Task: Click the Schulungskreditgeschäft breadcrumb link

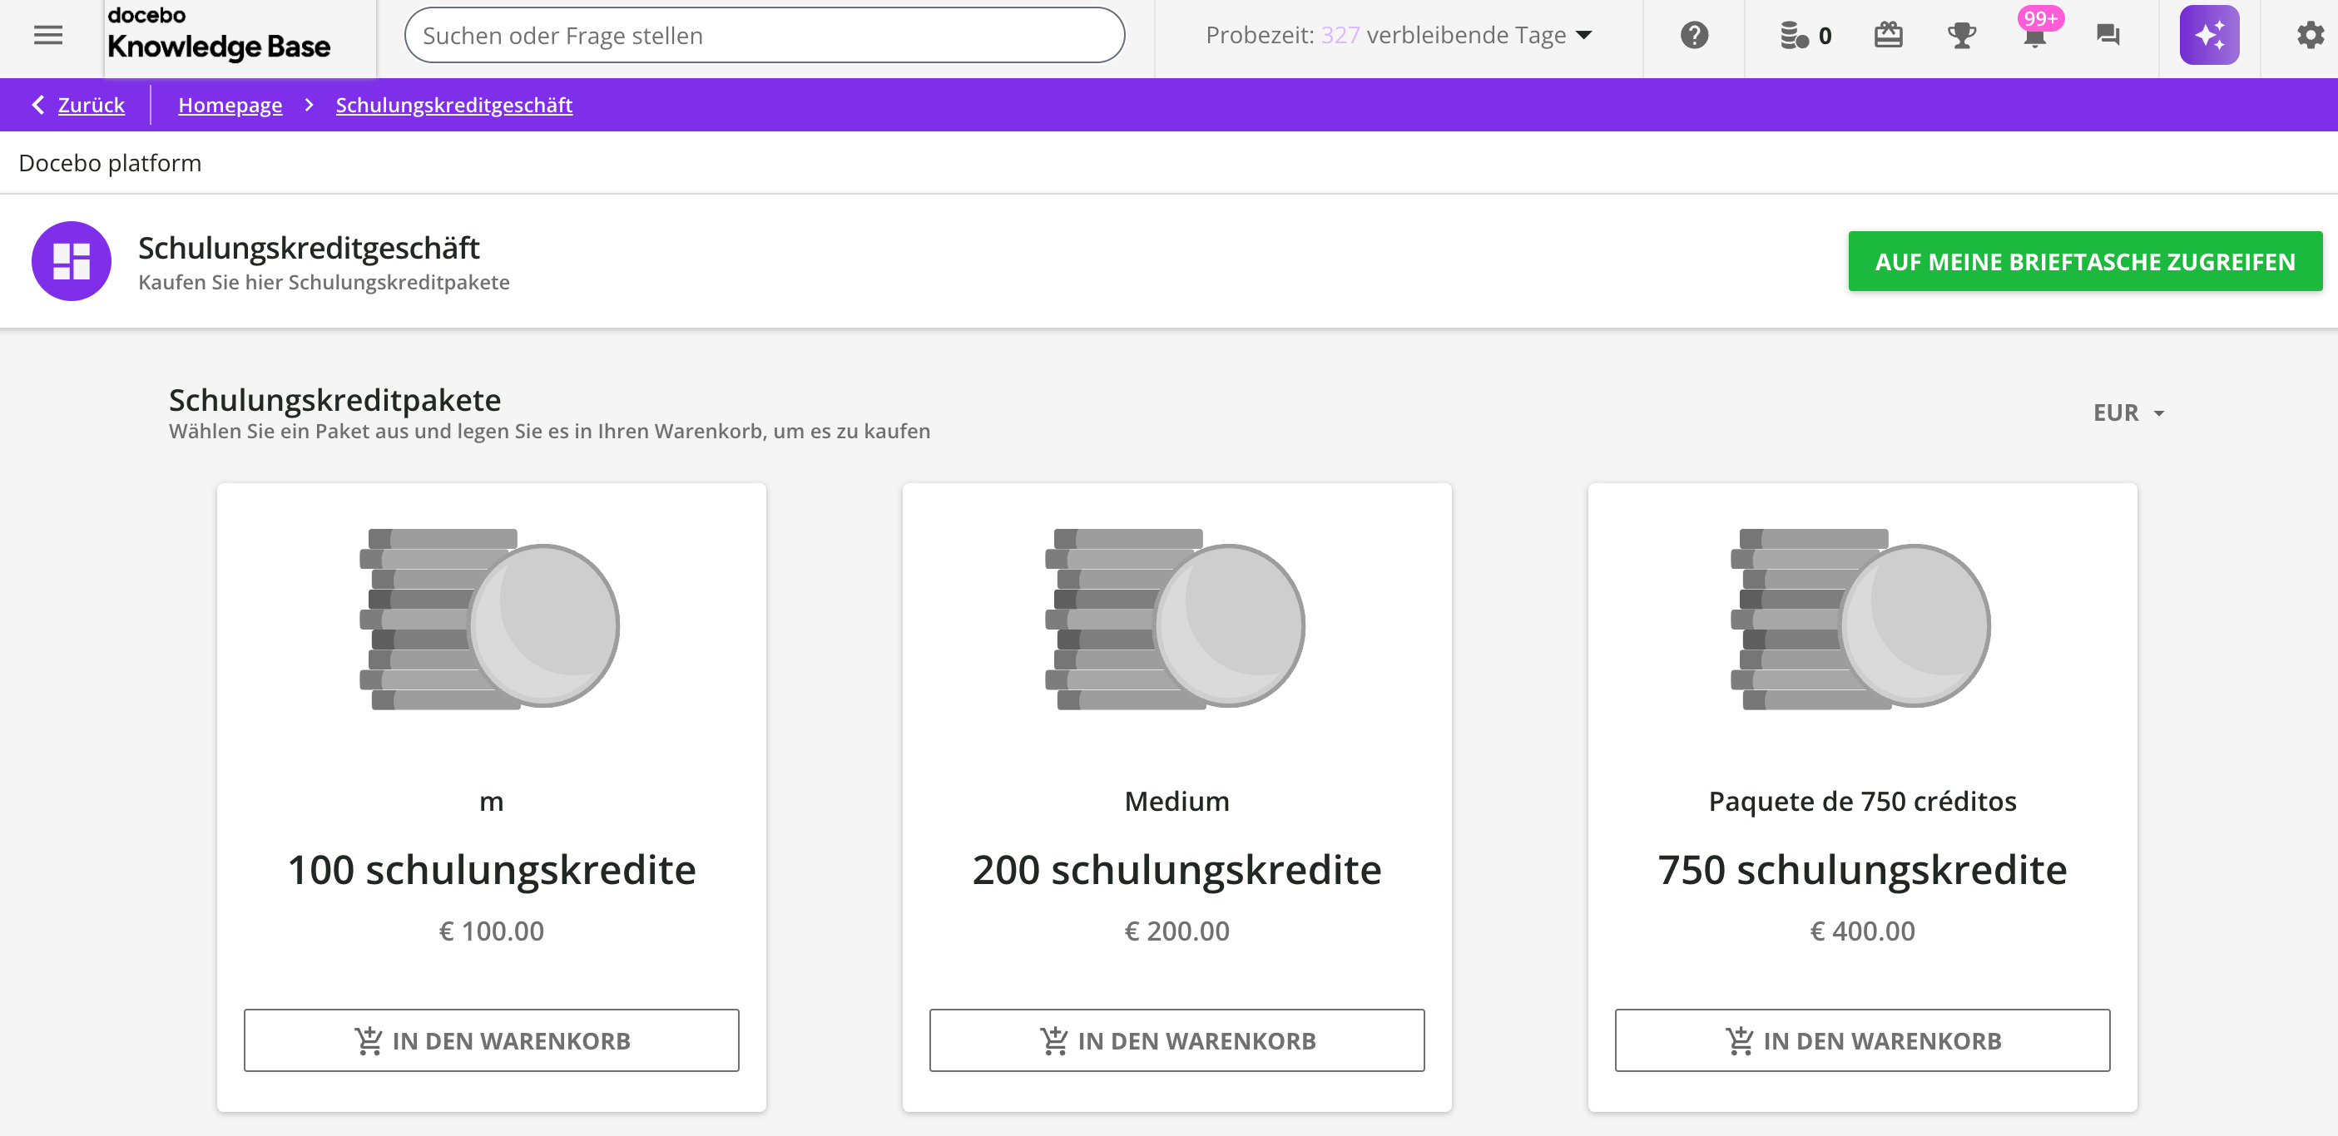Action: (453, 106)
